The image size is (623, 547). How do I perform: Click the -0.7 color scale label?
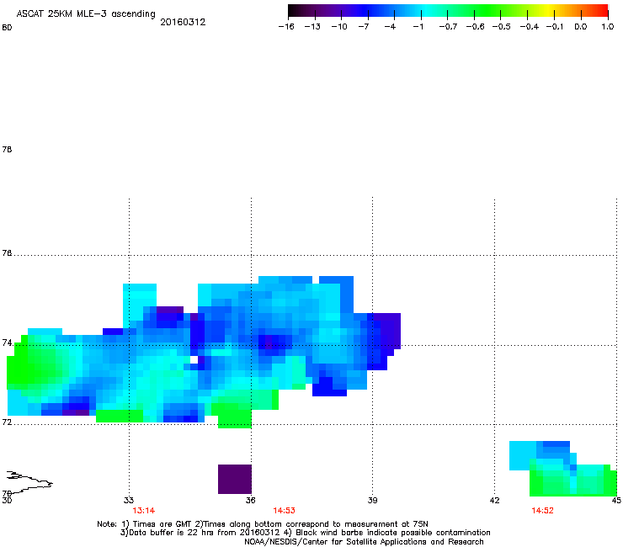coord(448,27)
